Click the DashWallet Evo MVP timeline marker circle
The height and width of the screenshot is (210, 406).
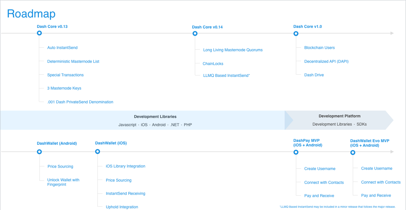[353, 152]
